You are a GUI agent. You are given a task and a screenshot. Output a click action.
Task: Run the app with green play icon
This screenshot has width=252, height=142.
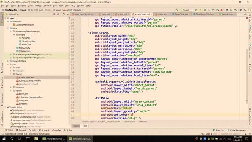[x=196, y=10]
